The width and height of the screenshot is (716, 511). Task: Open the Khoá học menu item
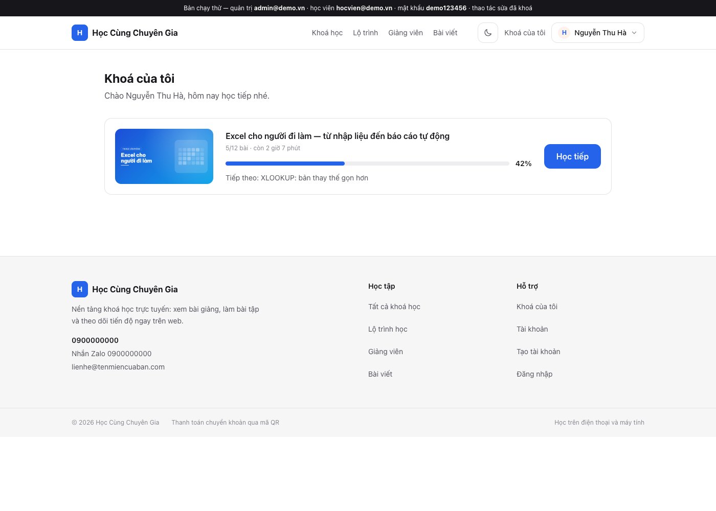(x=327, y=33)
